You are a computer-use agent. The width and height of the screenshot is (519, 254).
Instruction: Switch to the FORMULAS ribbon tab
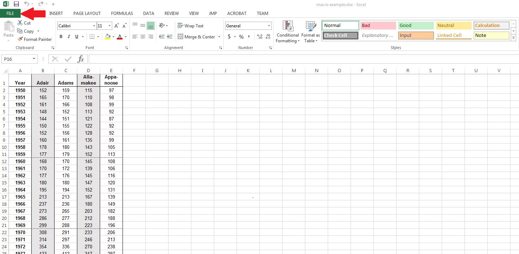click(122, 13)
